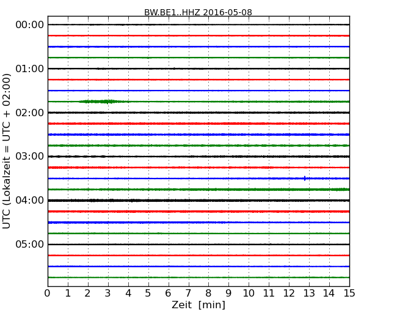Click x-axis tick label 8
Screen dimensions: 397x318
(208, 294)
